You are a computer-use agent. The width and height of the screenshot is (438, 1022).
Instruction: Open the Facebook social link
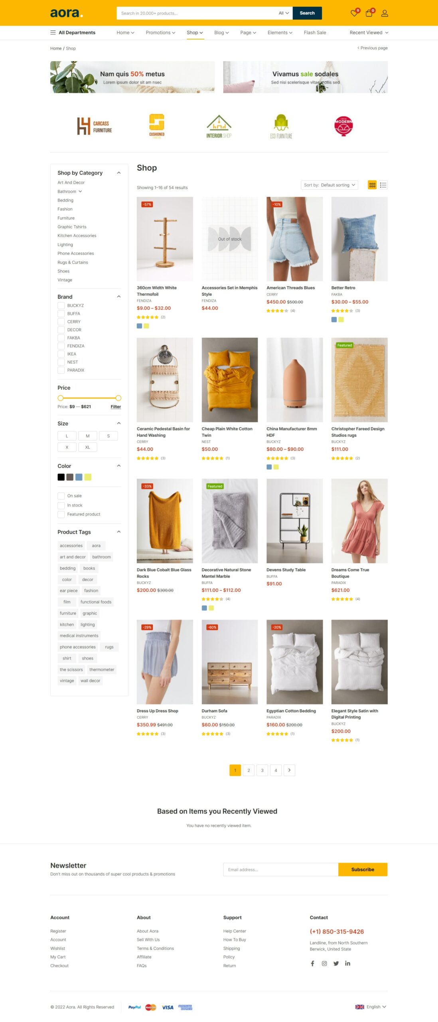point(312,963)
